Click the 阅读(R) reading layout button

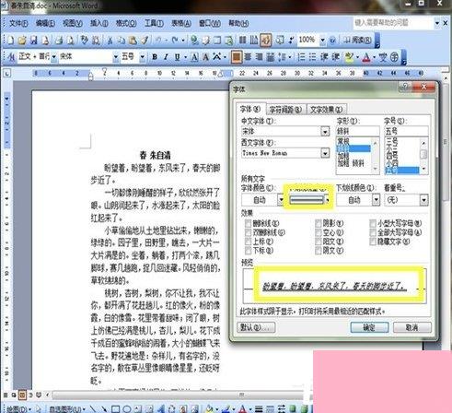tap(357, 41)
